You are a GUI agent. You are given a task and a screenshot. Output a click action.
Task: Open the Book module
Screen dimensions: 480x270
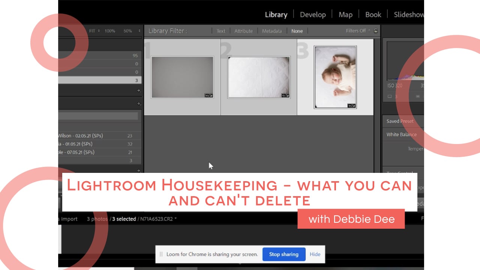pos(373,15)
